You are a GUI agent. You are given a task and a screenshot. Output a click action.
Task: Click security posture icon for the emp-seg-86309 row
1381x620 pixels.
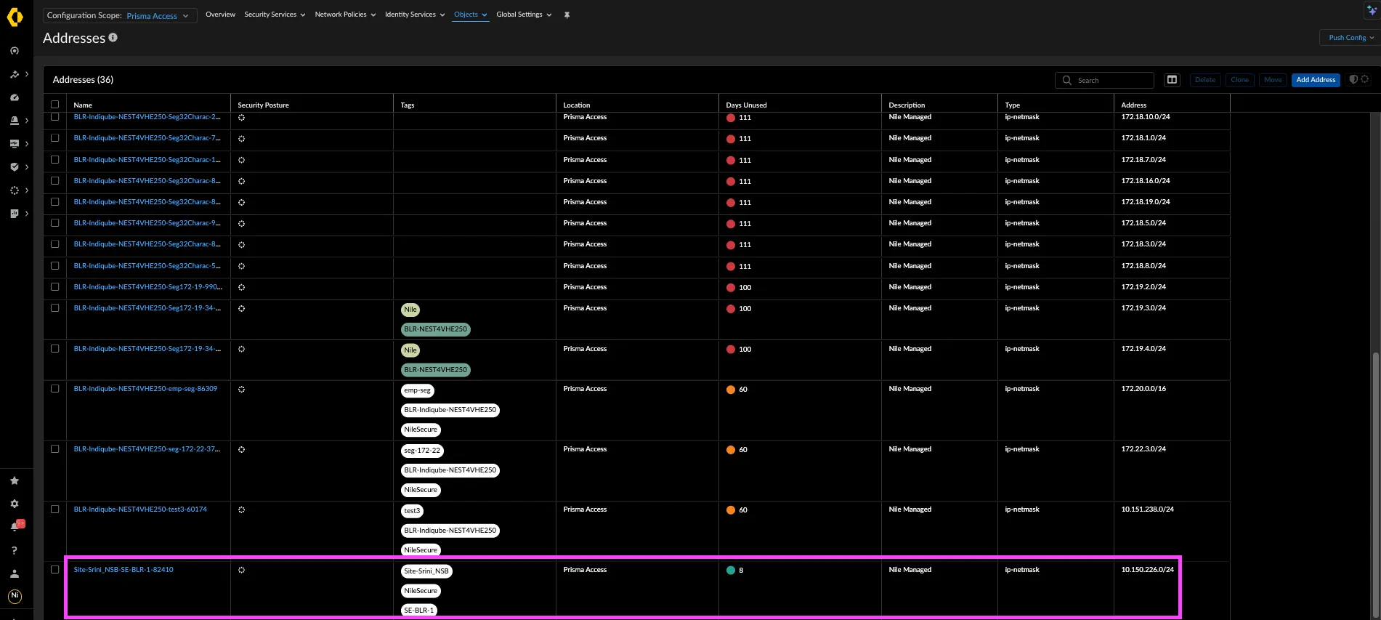[241, 390]
